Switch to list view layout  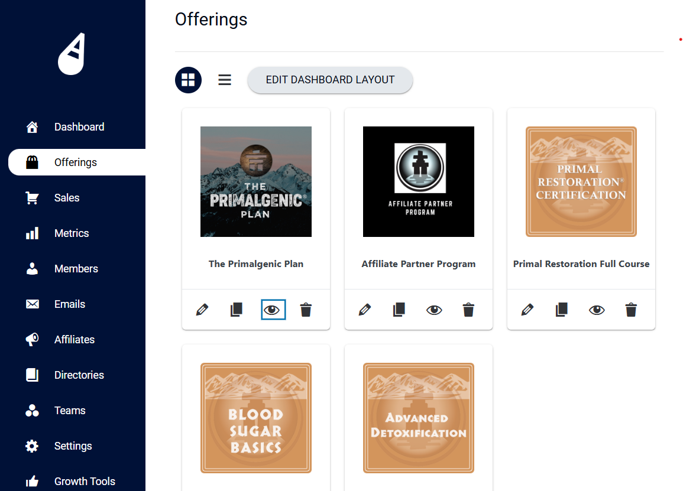tap(225, 80)
